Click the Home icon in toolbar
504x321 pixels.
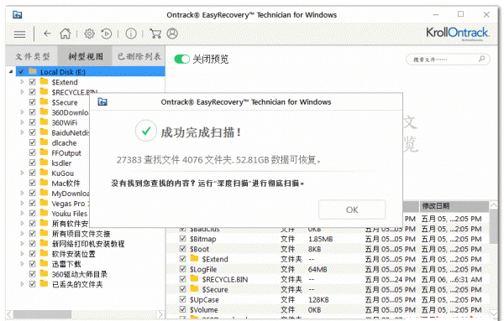pyautogui.click(x=66, y=34)
